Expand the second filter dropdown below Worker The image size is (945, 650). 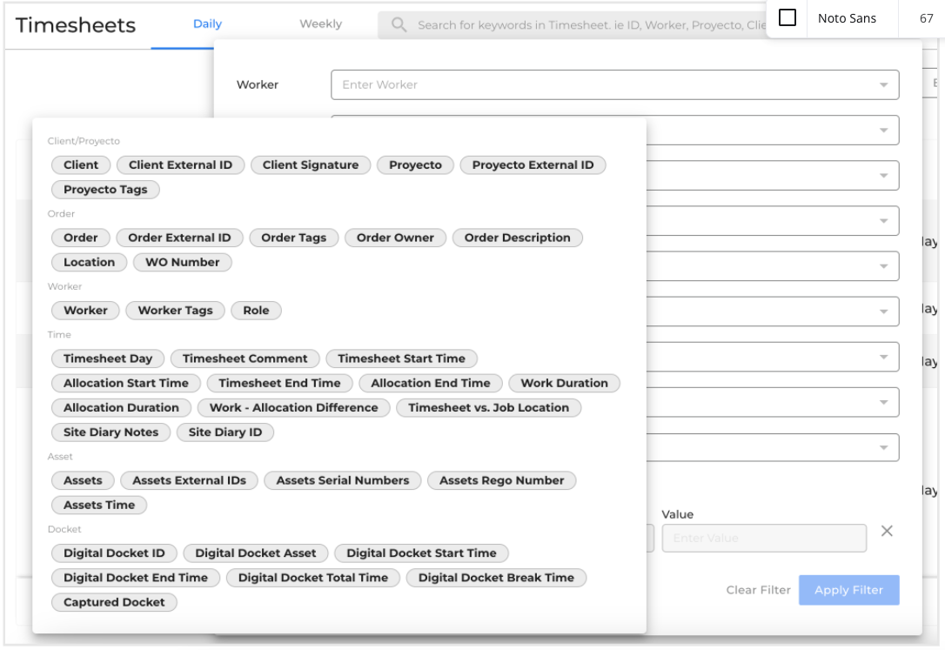883,131
